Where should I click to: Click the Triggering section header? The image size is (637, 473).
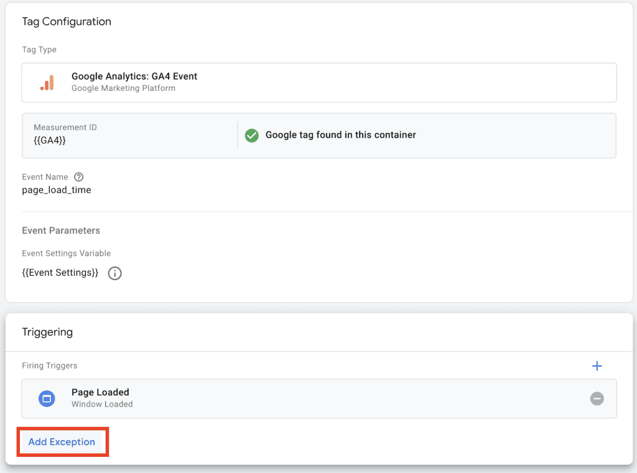point(47,332)
